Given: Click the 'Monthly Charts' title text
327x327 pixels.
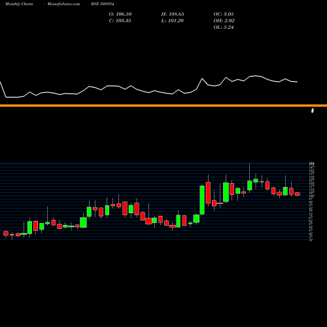Looking at the screenshot, I should 19,4.
